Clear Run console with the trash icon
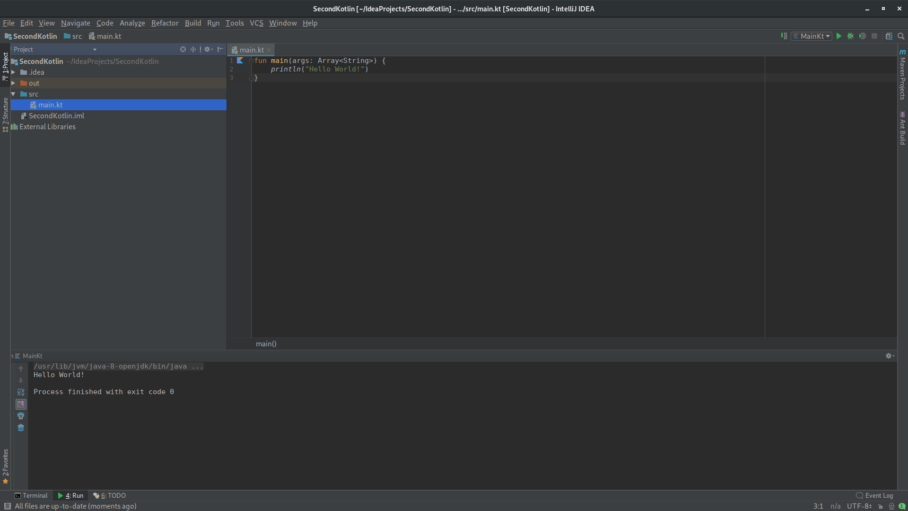 tap(21, 428)
